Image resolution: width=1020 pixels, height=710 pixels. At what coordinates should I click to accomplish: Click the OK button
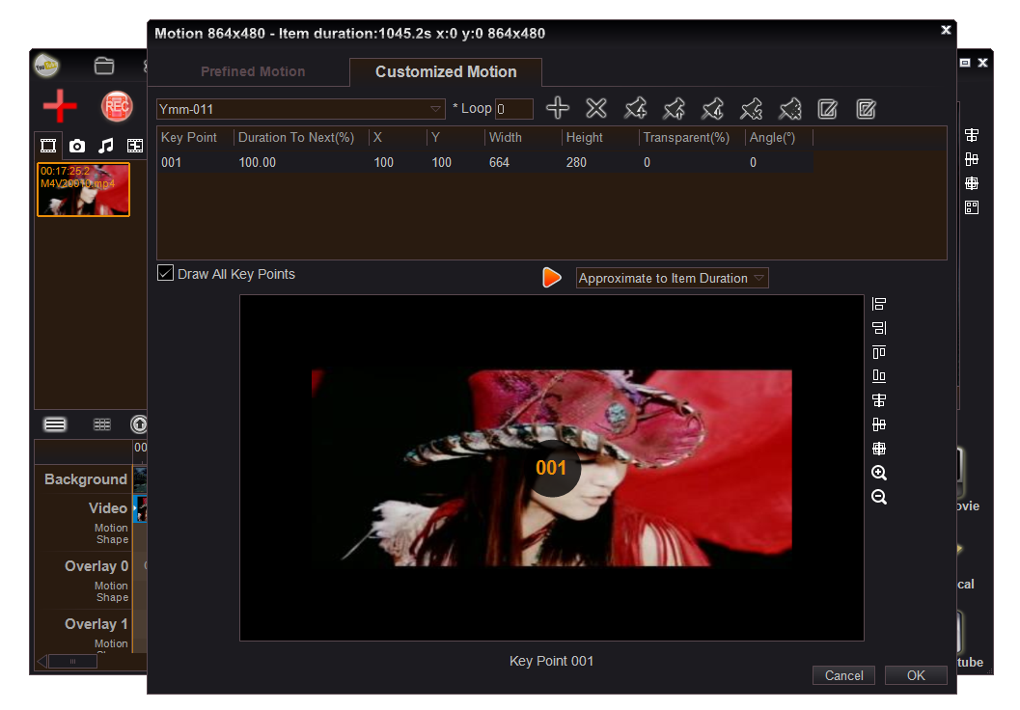point(916,675)
